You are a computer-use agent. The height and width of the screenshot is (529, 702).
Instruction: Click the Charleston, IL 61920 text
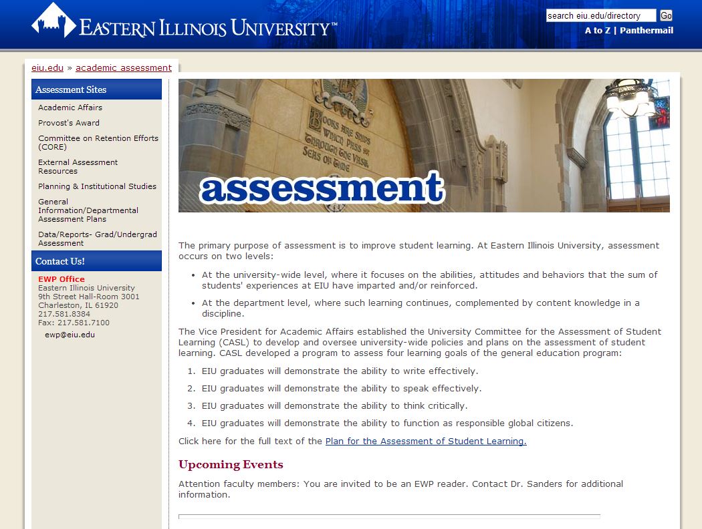point(78,305)
